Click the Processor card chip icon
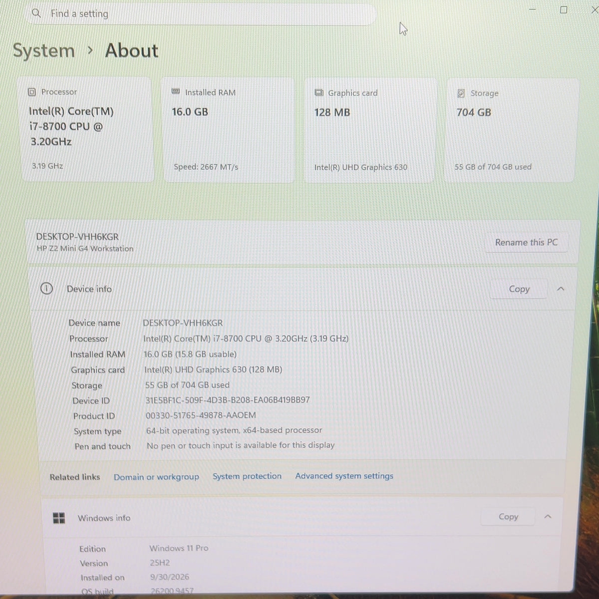 pos(32,92)
